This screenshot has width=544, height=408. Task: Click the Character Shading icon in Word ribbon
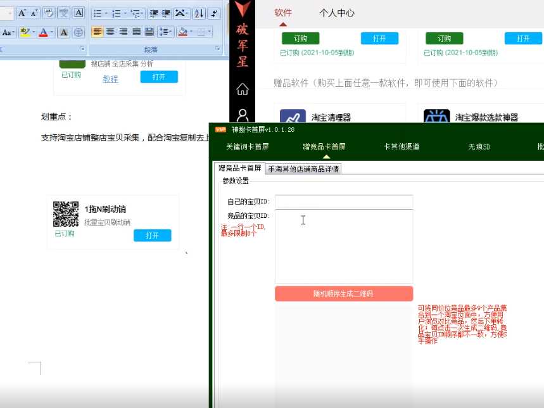[x=64, y=32]
